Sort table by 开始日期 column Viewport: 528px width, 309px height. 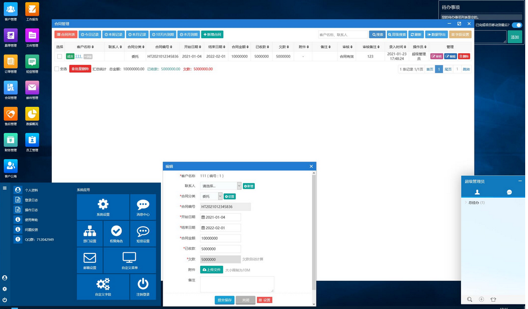point(193,47)
